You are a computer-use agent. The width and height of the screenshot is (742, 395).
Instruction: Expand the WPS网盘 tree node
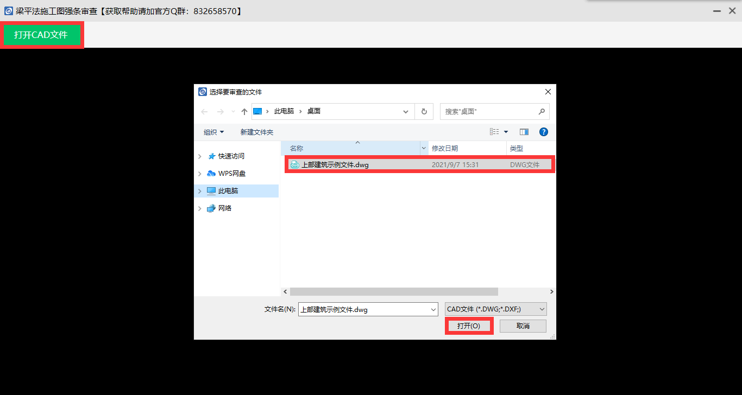coord(200,174)
